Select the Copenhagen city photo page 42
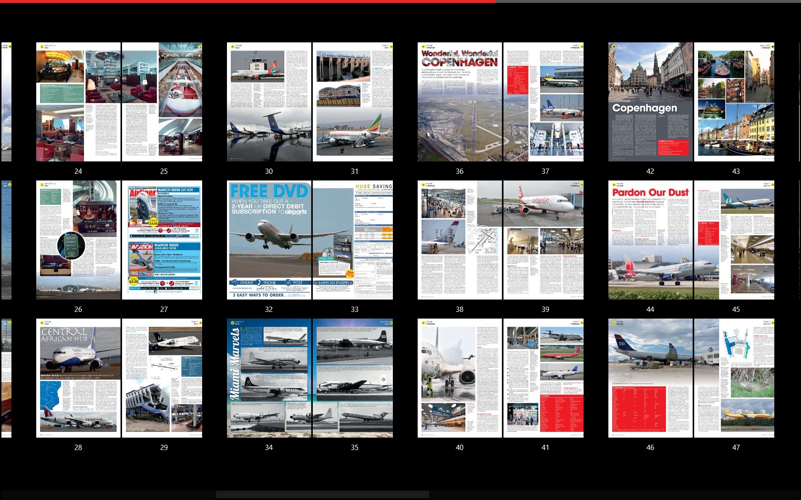Screen dimensions: 801x500 pos(650,102)
